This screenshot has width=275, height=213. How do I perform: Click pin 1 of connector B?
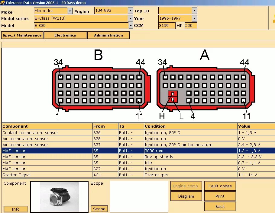tap(61, 101)
